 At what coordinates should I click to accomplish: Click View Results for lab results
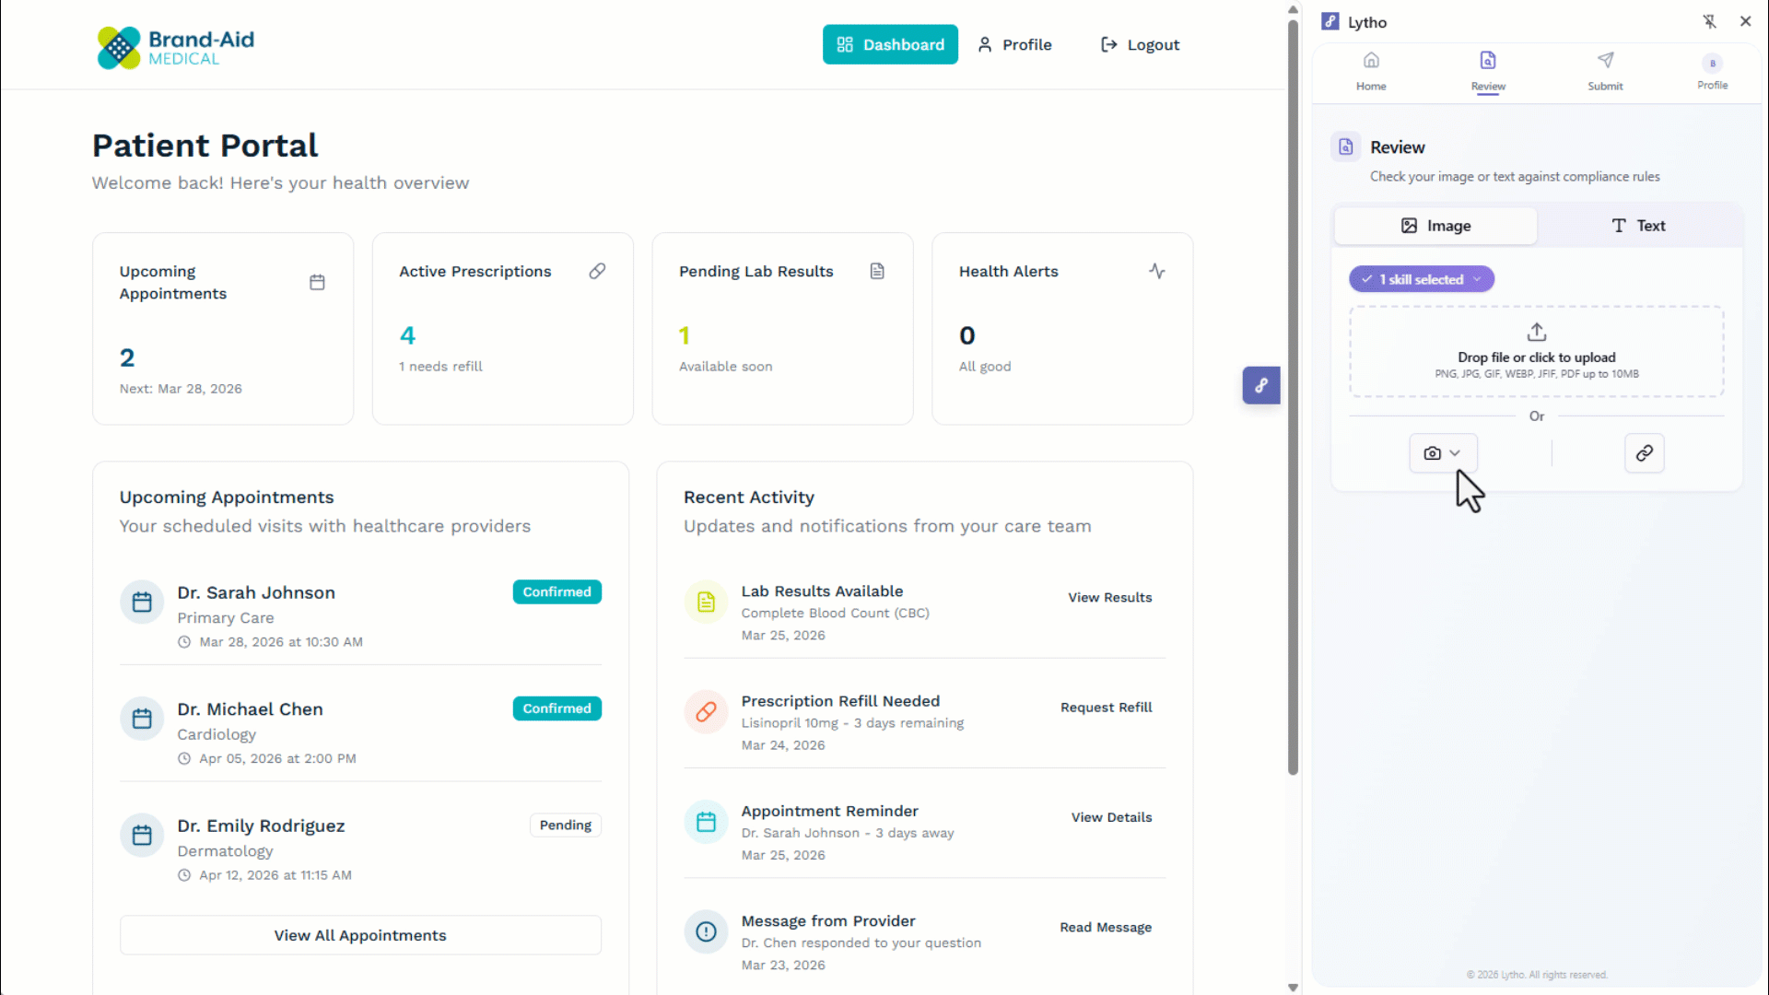[x=1109, y=597]
